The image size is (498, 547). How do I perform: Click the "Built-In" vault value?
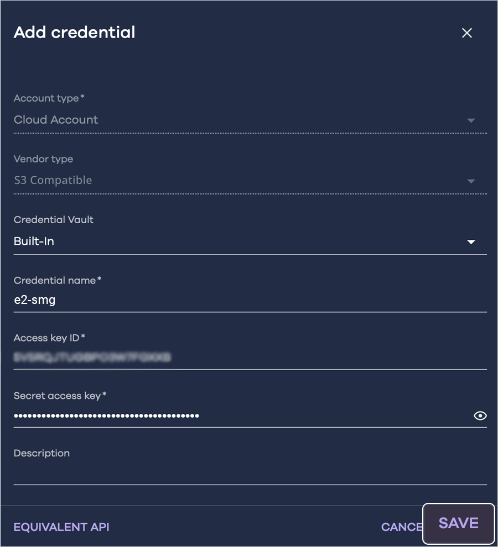click(x=34, y=241)
